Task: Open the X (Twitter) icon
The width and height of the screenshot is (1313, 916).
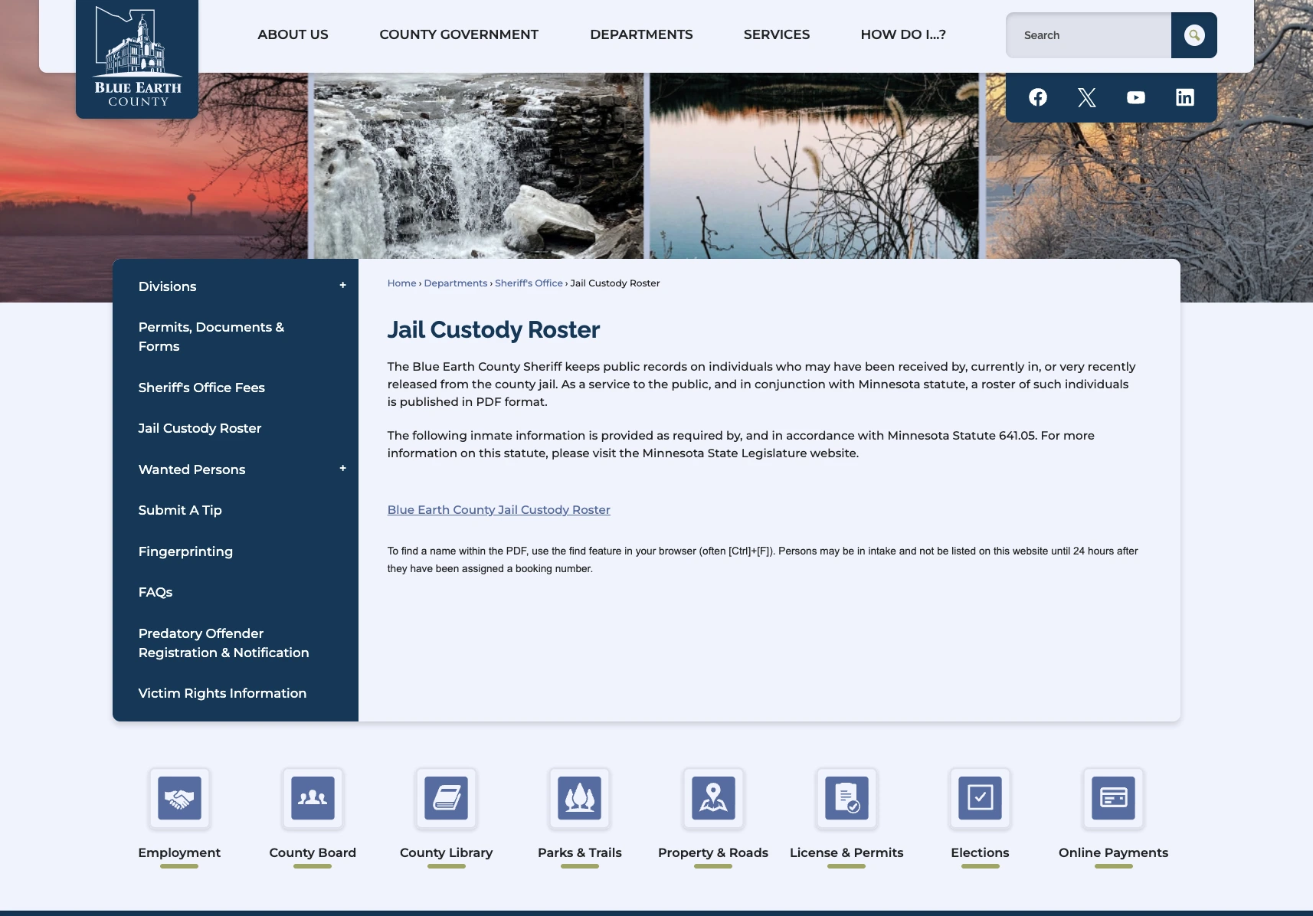Action: (1087, 97)
